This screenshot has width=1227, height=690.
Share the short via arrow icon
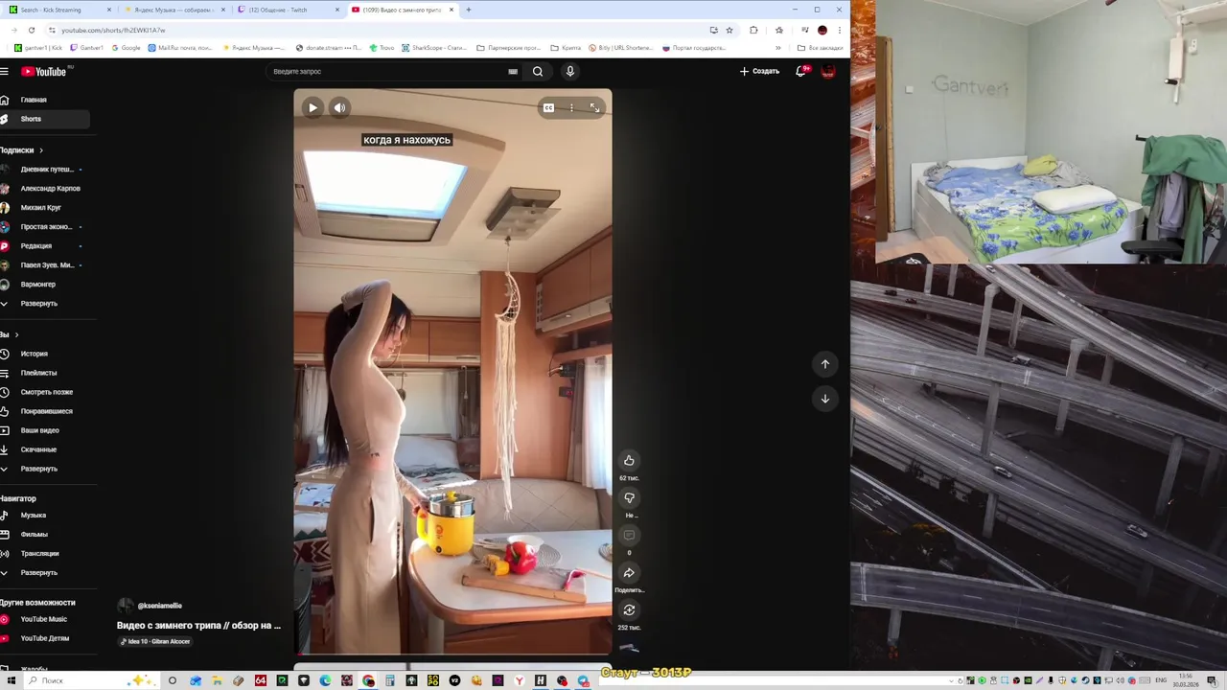click(629, 573)
